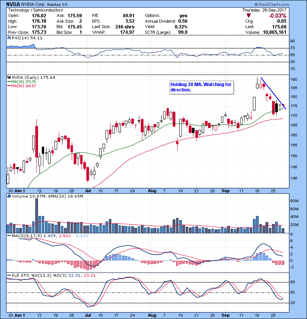Click the tall June volume spike bar
The image size is (307, 319).
click(36, 216)
